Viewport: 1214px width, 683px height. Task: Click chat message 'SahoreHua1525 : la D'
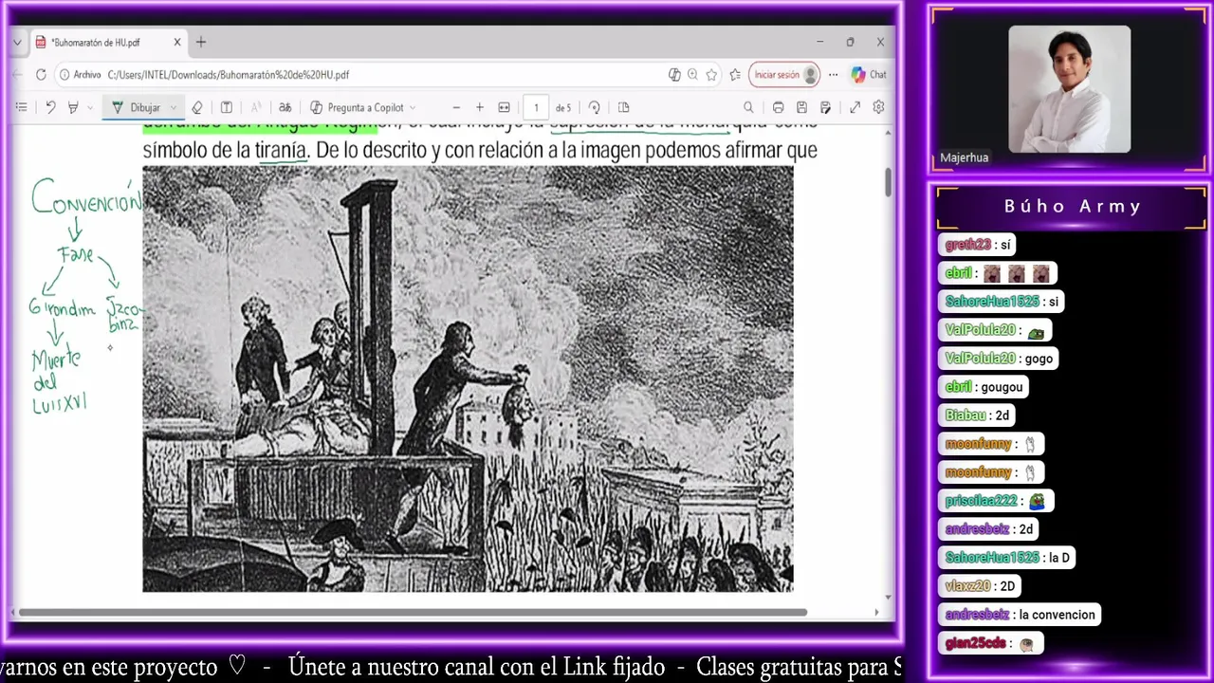[1006, 558]
